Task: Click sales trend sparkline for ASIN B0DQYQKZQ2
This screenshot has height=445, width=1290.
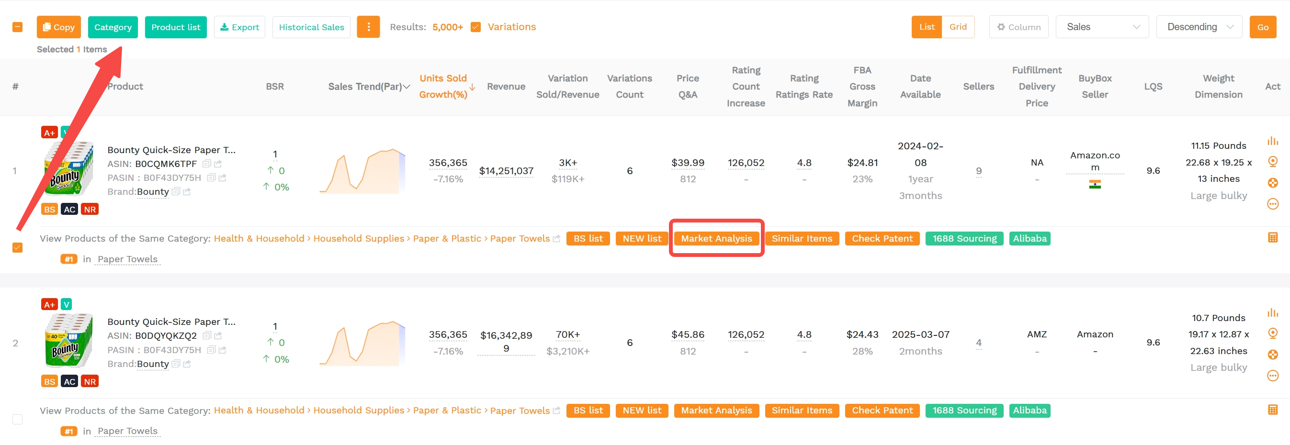Action: click(x=362, y=343)
